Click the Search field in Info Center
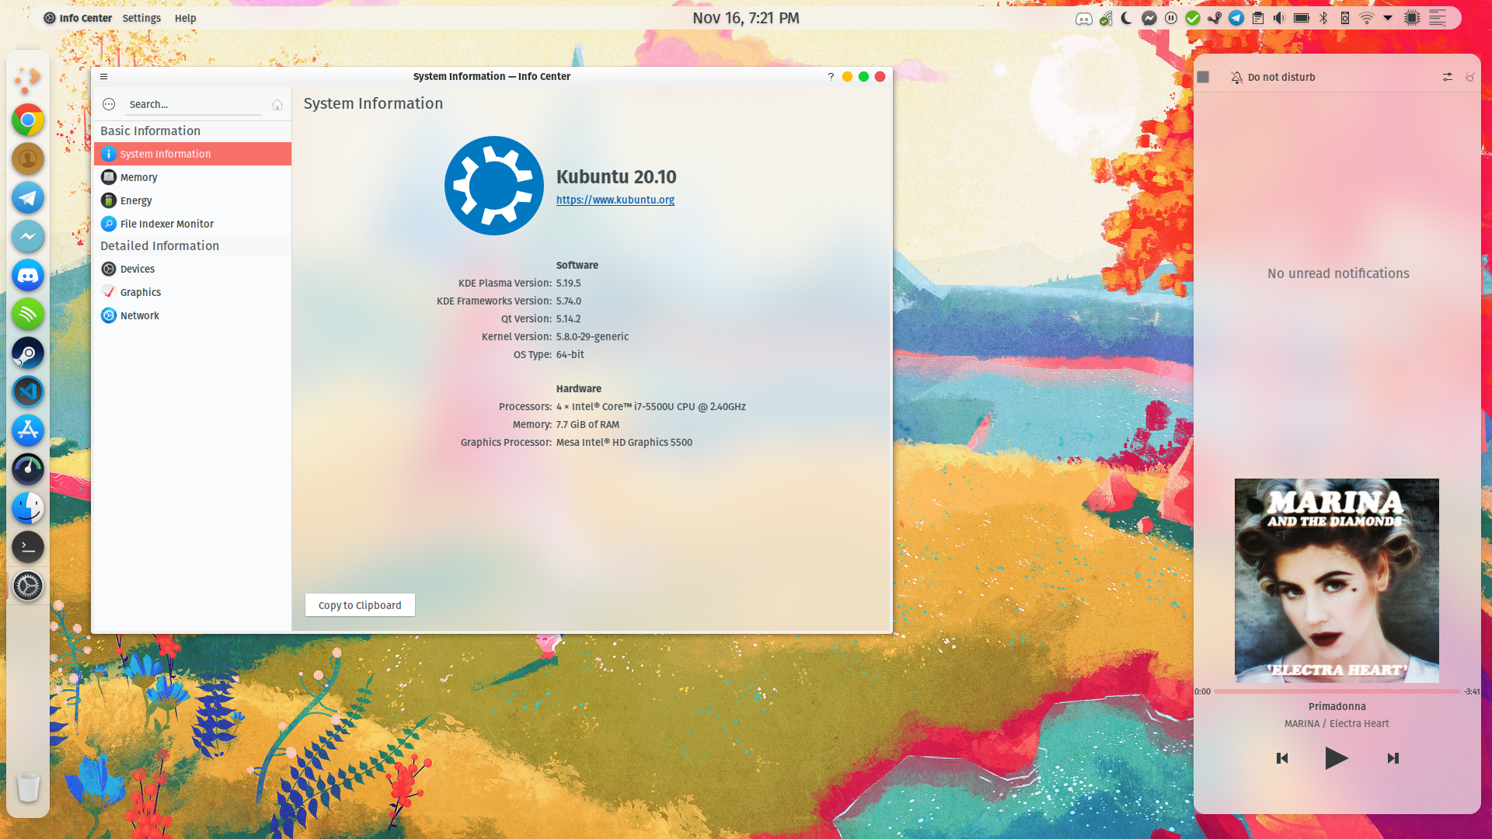 [193, 104]
